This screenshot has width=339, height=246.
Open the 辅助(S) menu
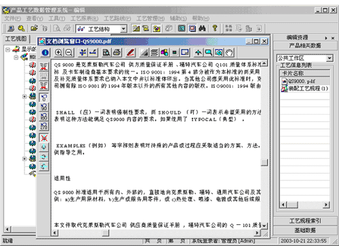tap(178, 18)
